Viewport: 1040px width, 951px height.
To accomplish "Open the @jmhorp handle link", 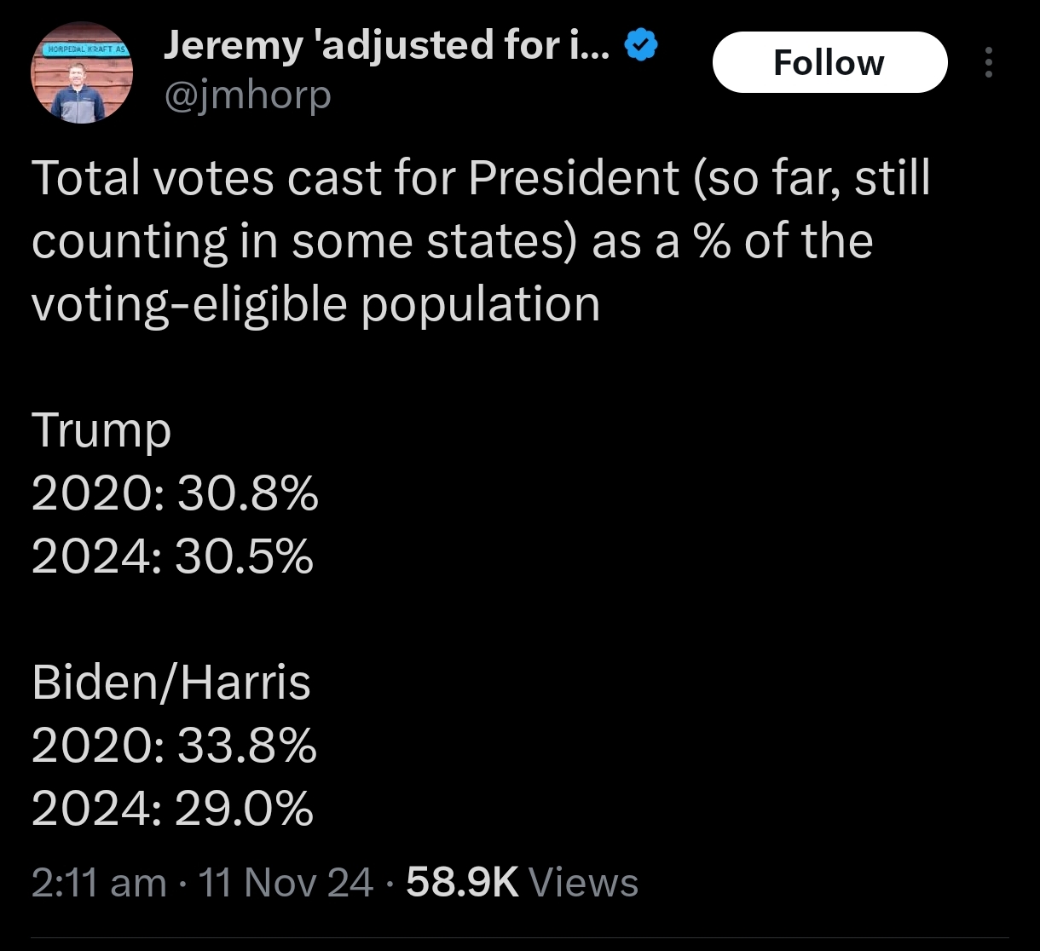I will [247, 95].
